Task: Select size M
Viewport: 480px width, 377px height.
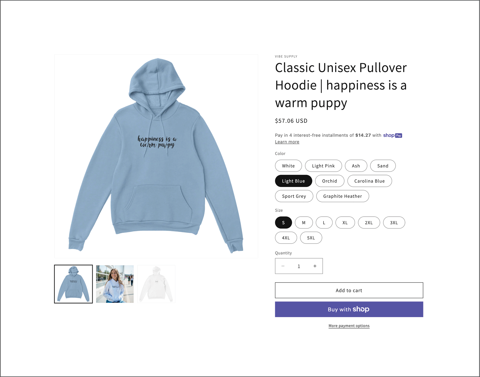Action: (304, 223)
